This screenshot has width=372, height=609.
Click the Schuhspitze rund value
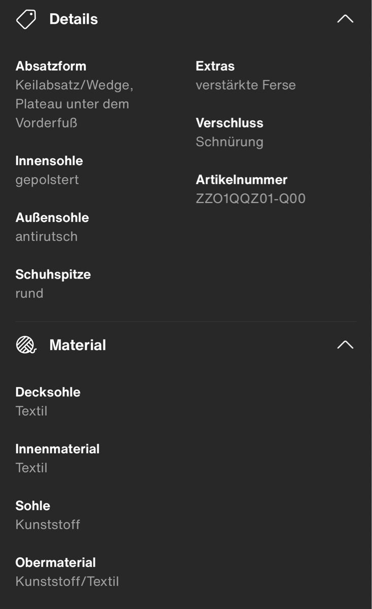(29, 293)
